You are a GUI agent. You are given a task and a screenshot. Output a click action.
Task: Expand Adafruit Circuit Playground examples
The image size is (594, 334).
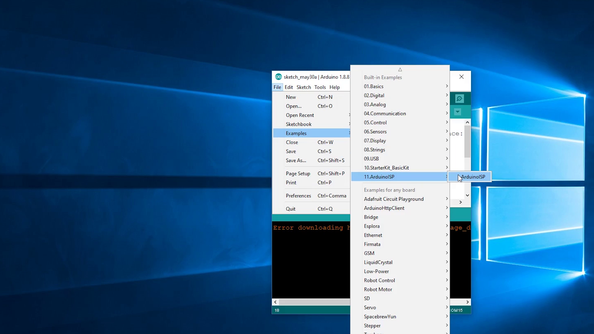tap(400, 199)
